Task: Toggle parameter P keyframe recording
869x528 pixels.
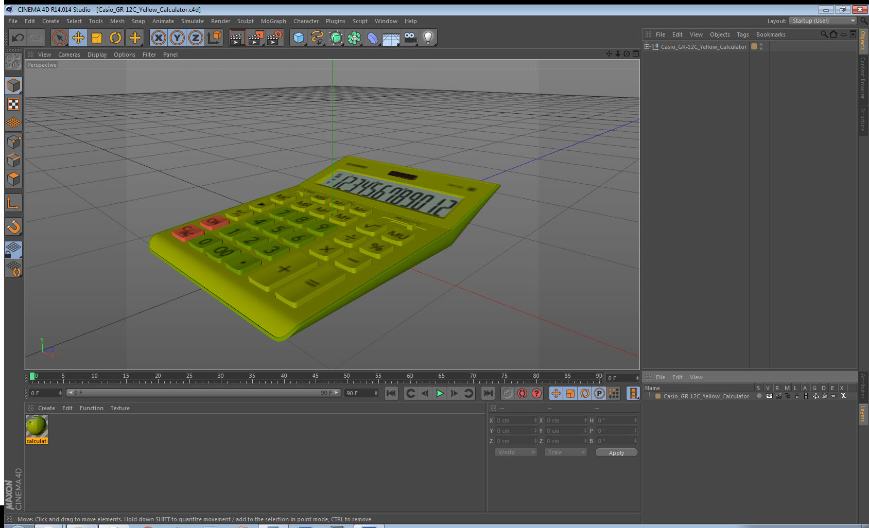Action: (x=599, y=393)
